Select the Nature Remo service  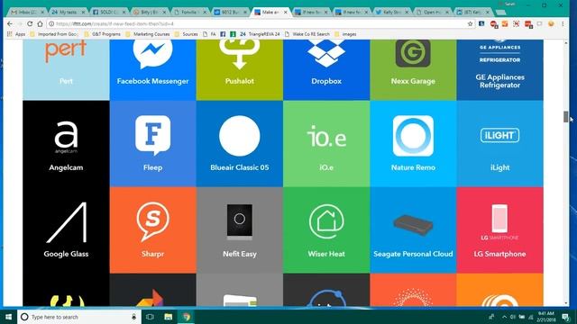tap(413, 144)
